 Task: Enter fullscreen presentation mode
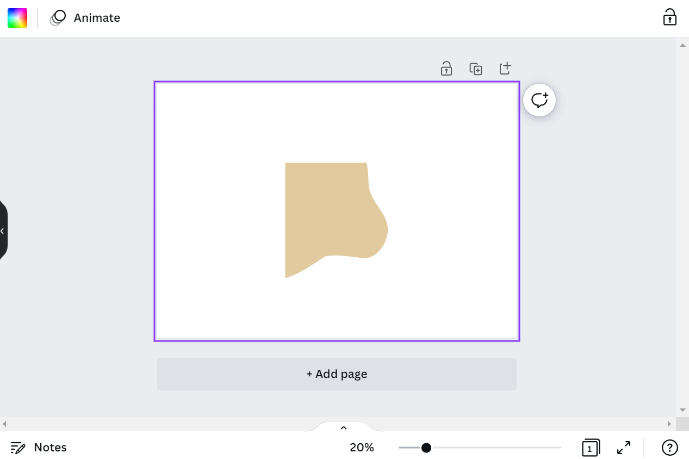point(624,448)
